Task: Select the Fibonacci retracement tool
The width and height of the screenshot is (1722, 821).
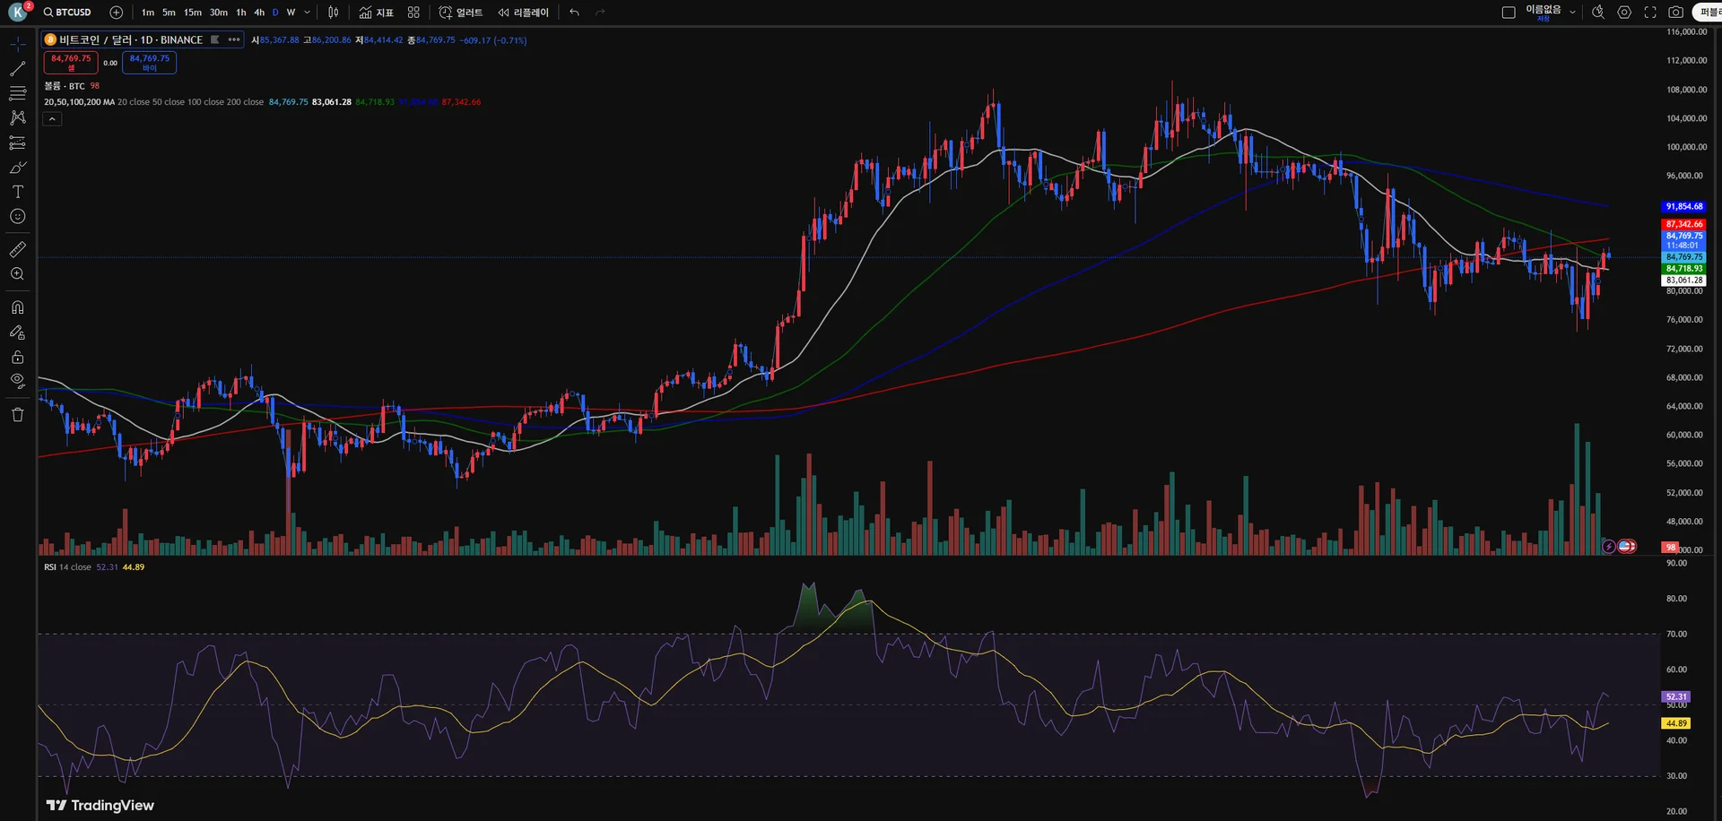Action: 17,93
